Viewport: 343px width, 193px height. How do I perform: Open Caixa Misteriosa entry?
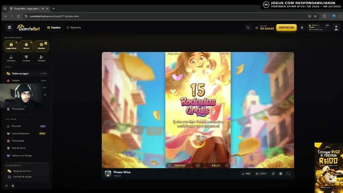click(26, 133)
